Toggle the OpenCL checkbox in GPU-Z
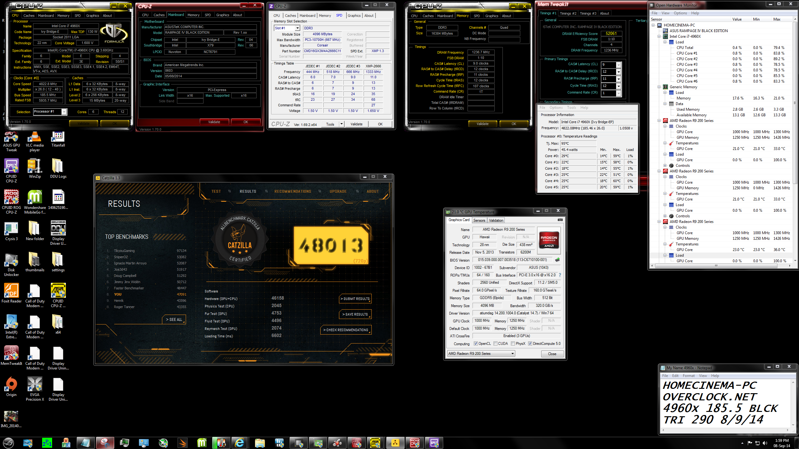Viewport: 799px width, 449px height. pyautogui.click(x=476, y=344)
